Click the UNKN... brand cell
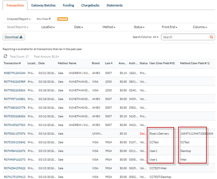Image resolution: width=217 pixels, height=179 pixels. tap(97, 133)
